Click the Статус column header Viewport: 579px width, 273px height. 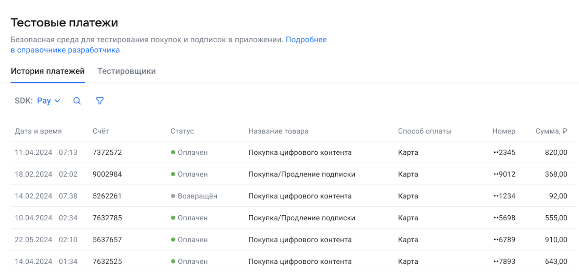tap(182, 131)
